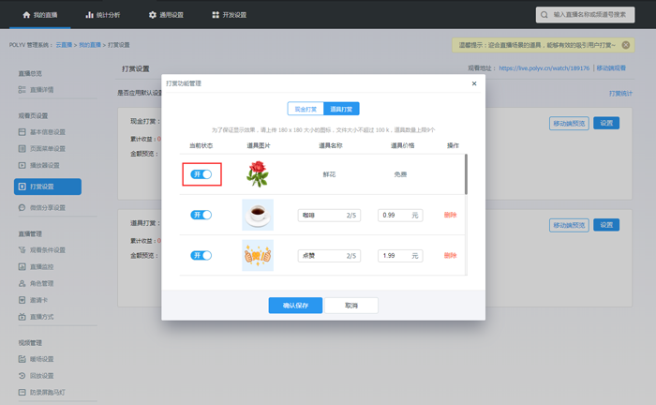Screen dimensions: 656x405
Task: Disable the 点赞 gift switch
Action: [201, 255]
